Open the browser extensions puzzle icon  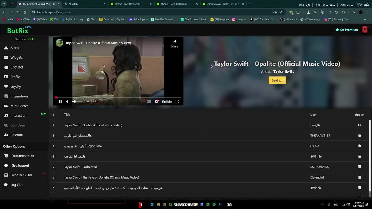point(298,12)
